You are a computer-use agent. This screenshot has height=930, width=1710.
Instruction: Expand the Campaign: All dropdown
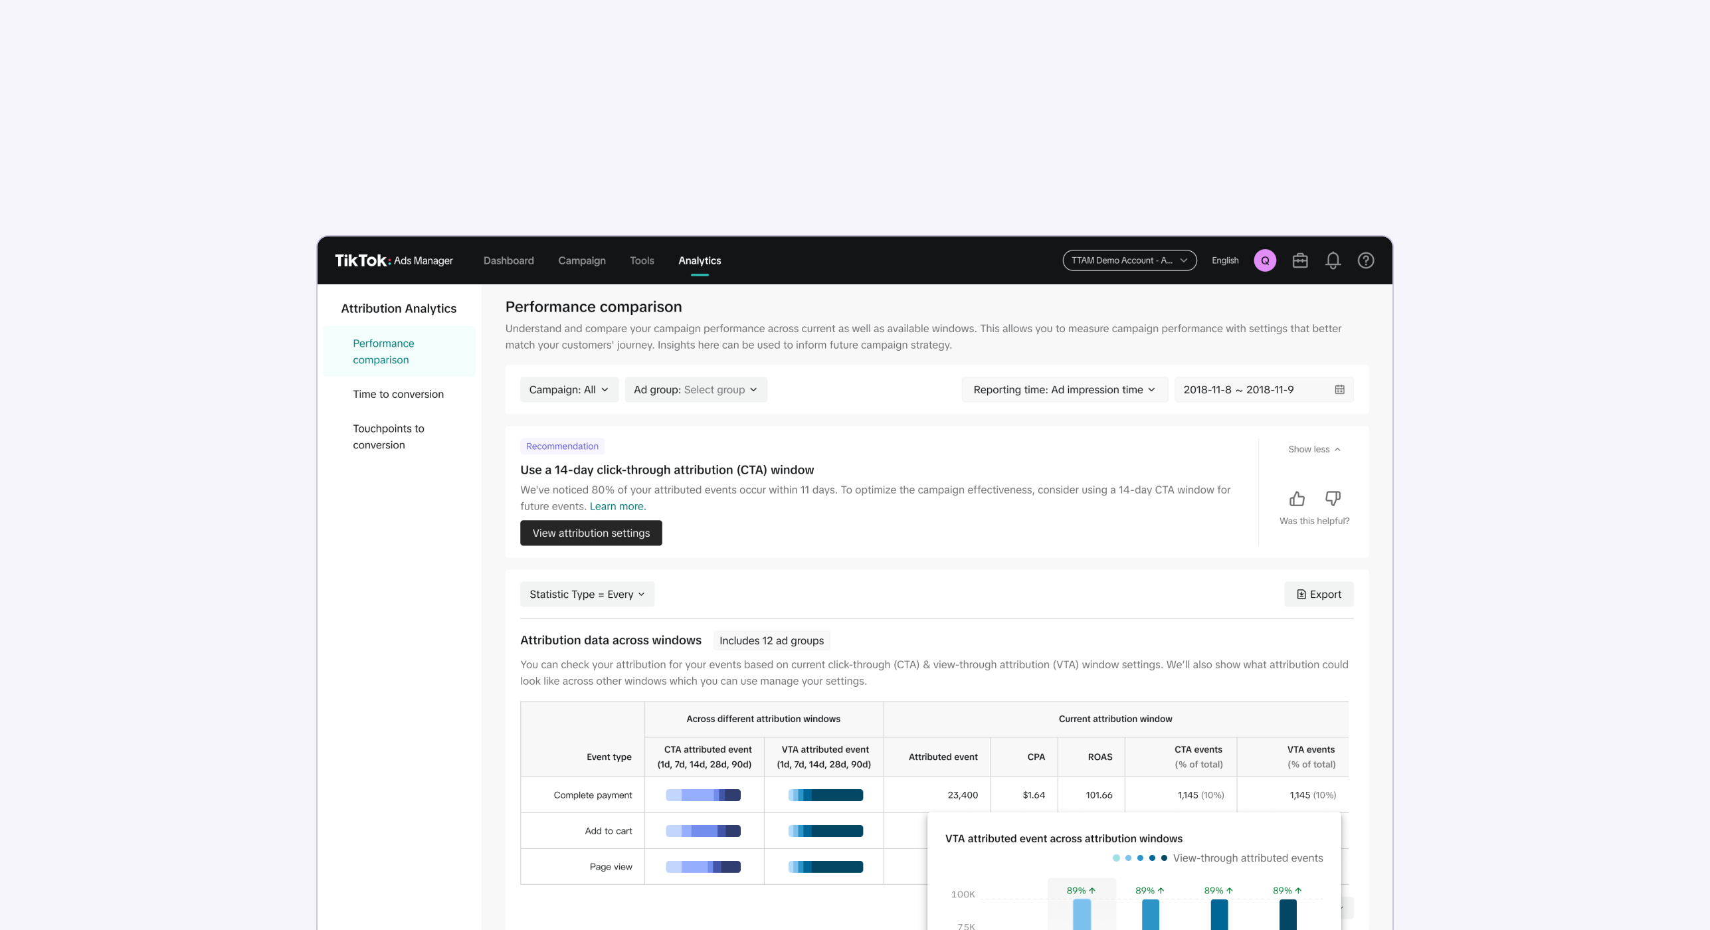click(569, 390)
